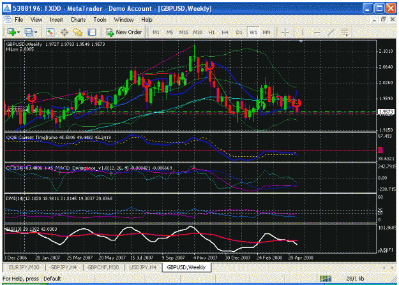Image resolution: width=399 pixels, height=285 pixels.
Task: Click the MetaTrader title bar app icon
Action: pyautogui.click(x=6, y=8)
